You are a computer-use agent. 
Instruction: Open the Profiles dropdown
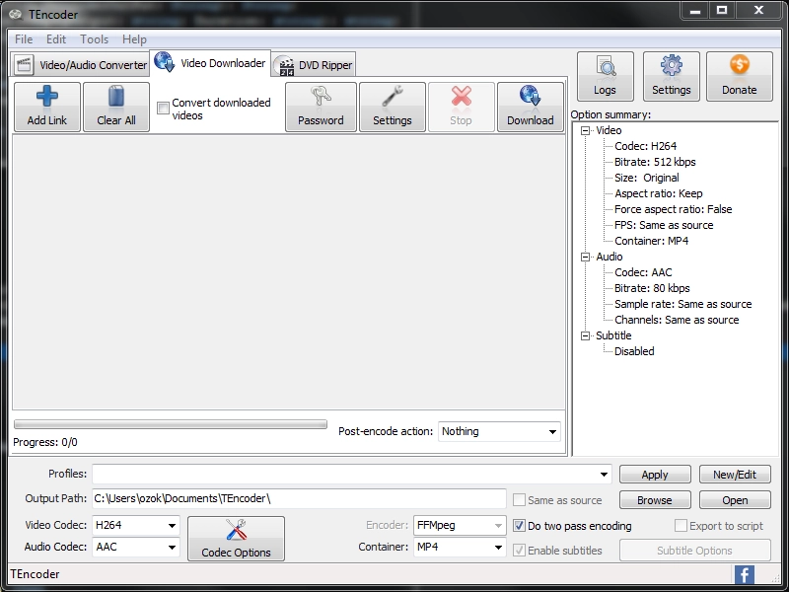pos(352,475)
